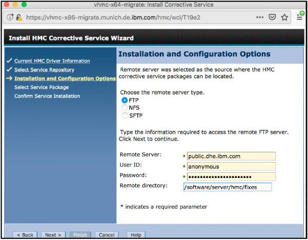
Task: Open the Firefox hamburger menu
Action: pos(300,17)
